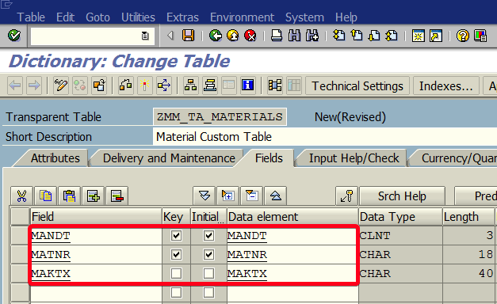Go to First Page icon

tap(338, 36)
